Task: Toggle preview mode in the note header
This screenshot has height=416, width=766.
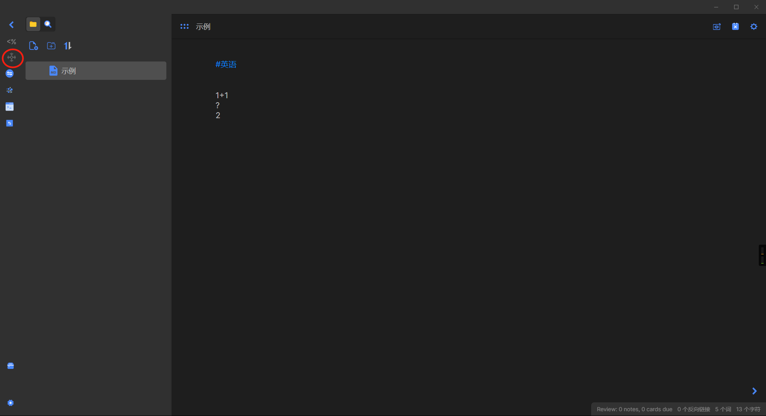Action: click(717, 27)
